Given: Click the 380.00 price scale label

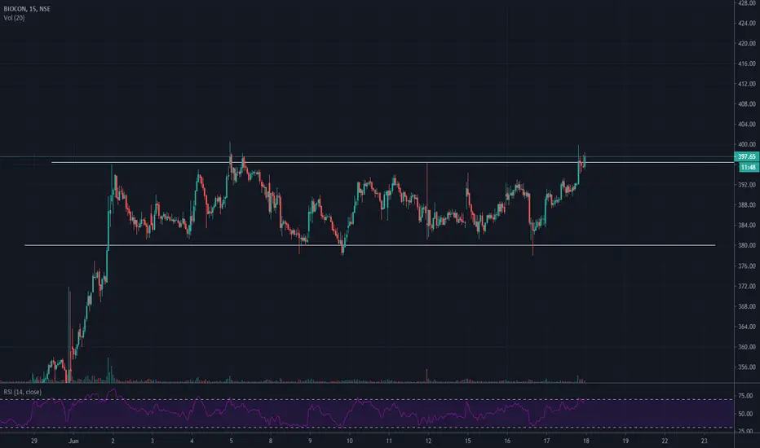Looking at the screenshot, I should pos(747,245).
